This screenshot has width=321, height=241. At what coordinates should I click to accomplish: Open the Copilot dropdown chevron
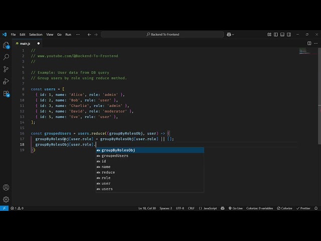pyautogui.click(x=233, y=35)
